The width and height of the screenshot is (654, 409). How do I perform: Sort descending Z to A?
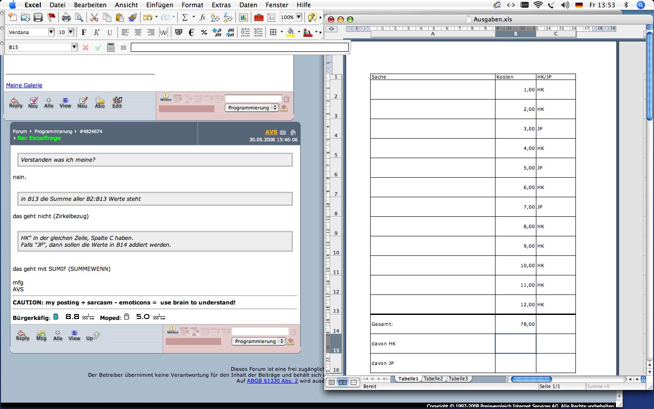pyautogui.click(x=228, y=17)
